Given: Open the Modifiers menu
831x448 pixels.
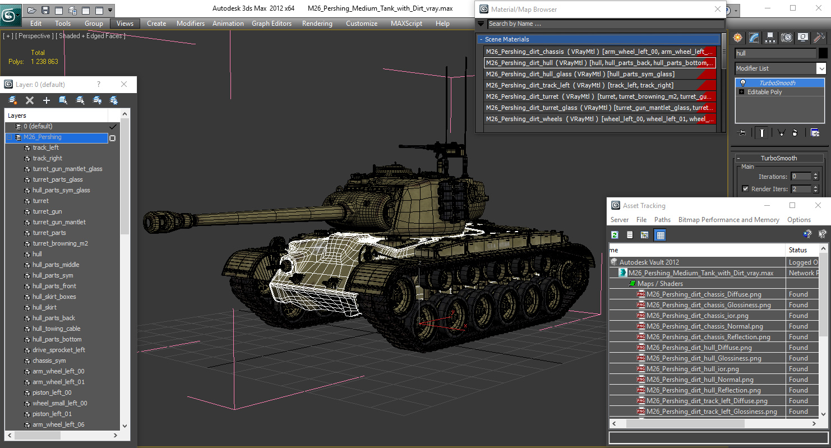Looking at the screenshot, I should (191, 24).
